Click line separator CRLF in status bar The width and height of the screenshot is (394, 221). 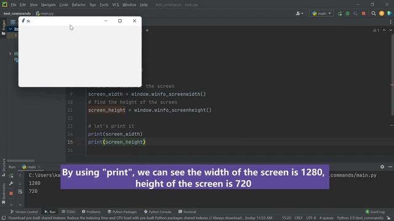(x=299, y=218)
